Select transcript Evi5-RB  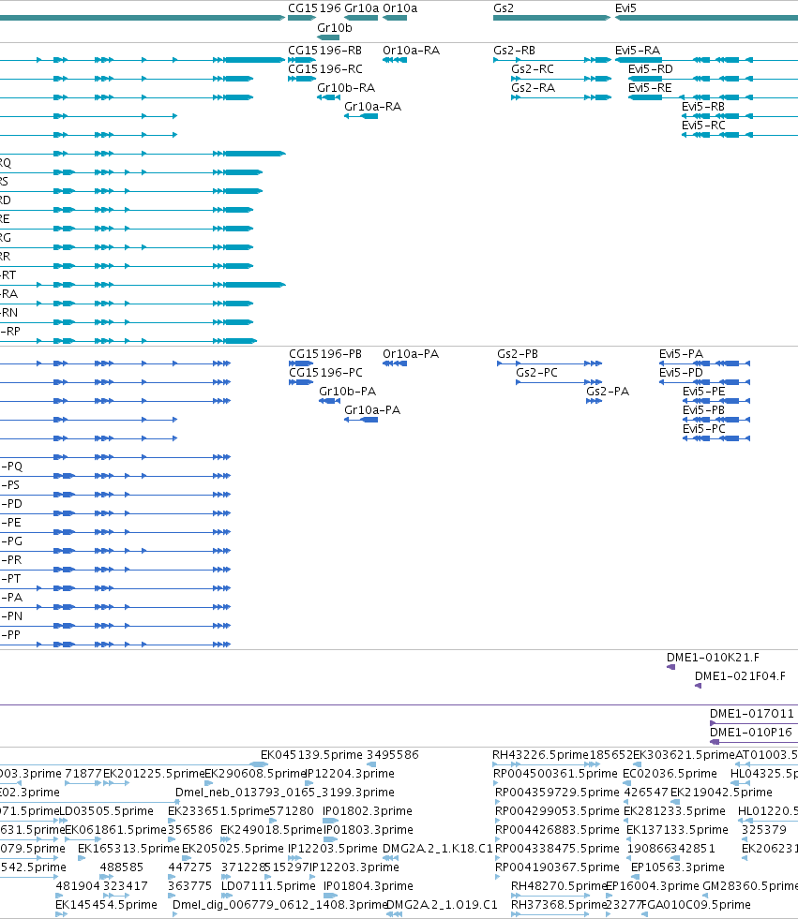click(703, 107)
